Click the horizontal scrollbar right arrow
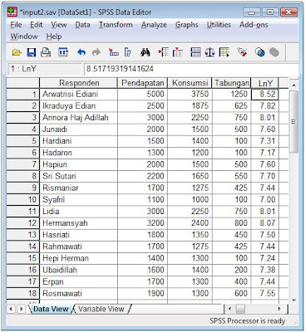Screen dimensions: 305x332 279,309
